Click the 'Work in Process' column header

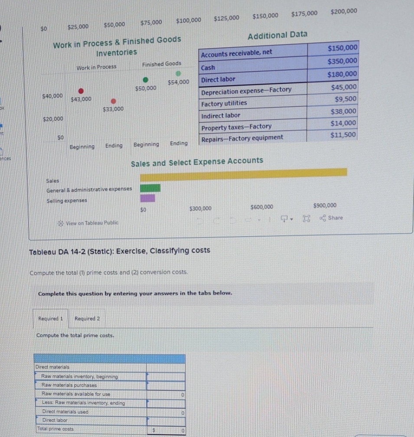96,67
